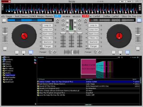
Task: Toggle the right deck bottom kill button
Action: click(x=75, y=29)
